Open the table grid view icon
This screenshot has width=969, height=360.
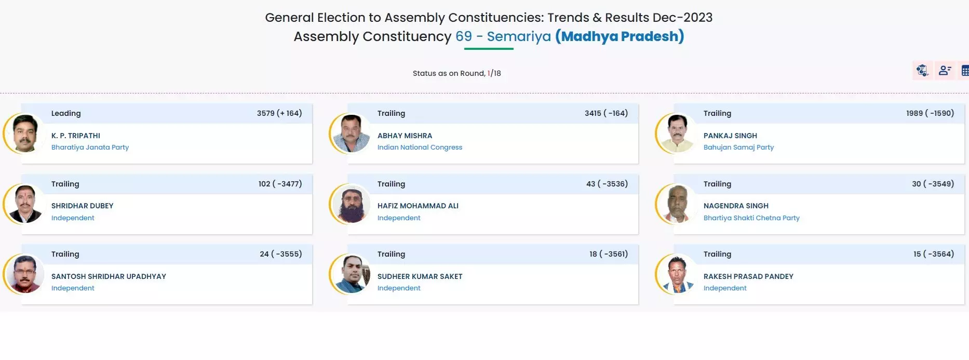964,71
